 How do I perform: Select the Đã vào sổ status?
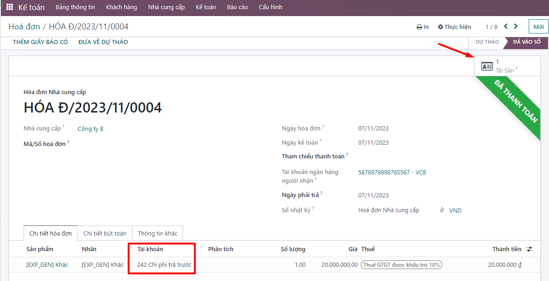click(x=526, y=42)
